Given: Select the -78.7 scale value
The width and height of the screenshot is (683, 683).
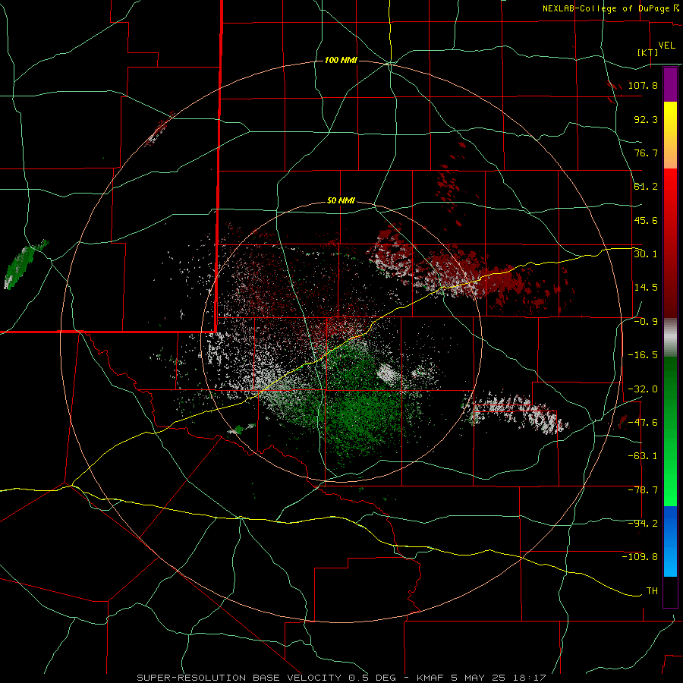Looking at the screenshot, I should click(x=643, y=490).
